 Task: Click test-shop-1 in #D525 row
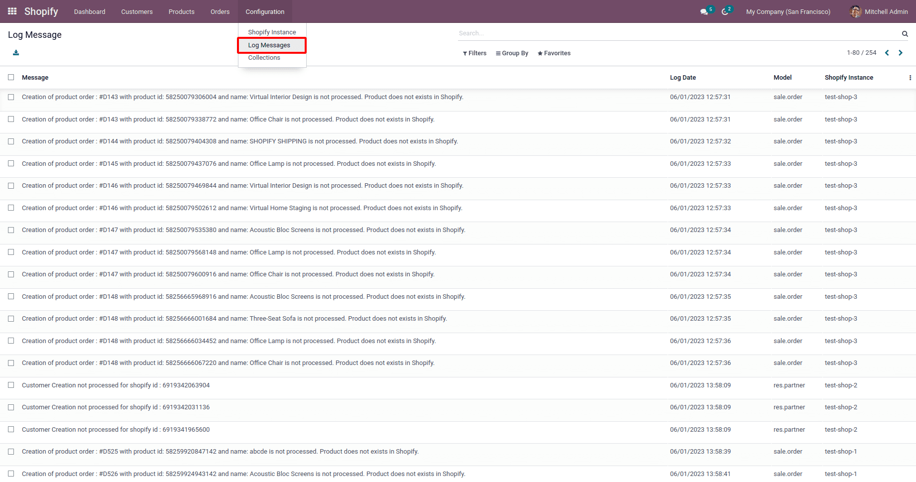pyautogui.click(x=841, y=452)
